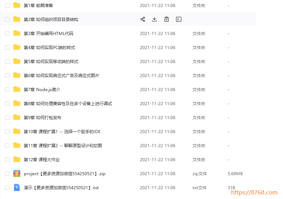
Task: Open folder name 第3章 开始编写HTML代码
Action: [48, 34]
